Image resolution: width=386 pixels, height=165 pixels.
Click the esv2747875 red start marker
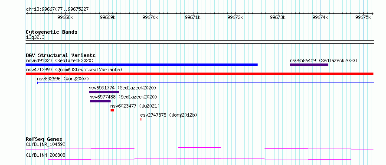click(141, 119)
